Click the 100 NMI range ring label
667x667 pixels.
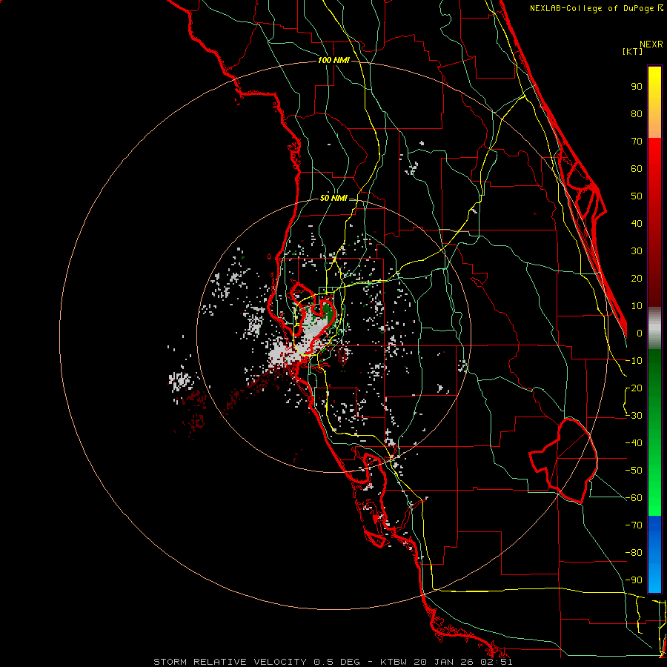333,61
